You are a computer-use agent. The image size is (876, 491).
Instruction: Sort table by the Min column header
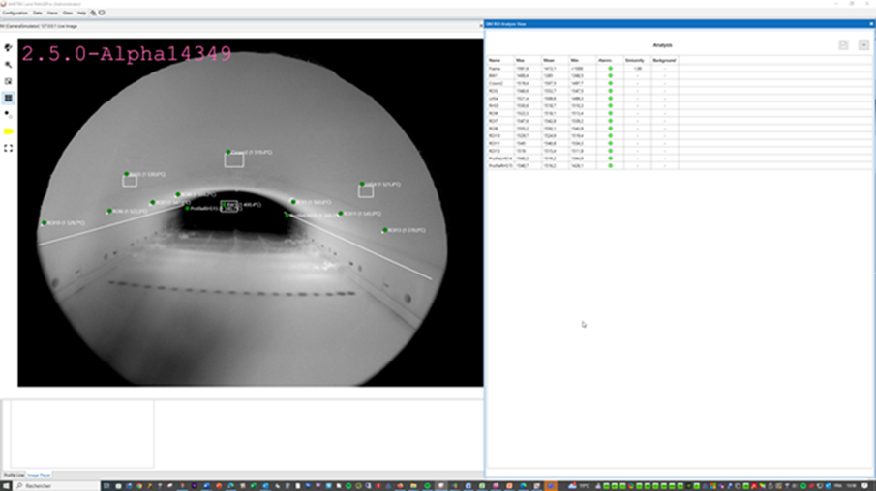582,60
